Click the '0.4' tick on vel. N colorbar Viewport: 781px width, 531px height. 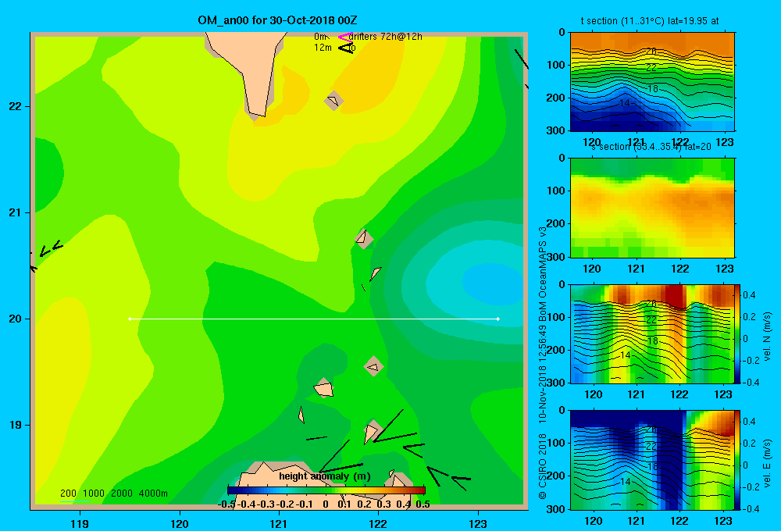coord(749,295)
